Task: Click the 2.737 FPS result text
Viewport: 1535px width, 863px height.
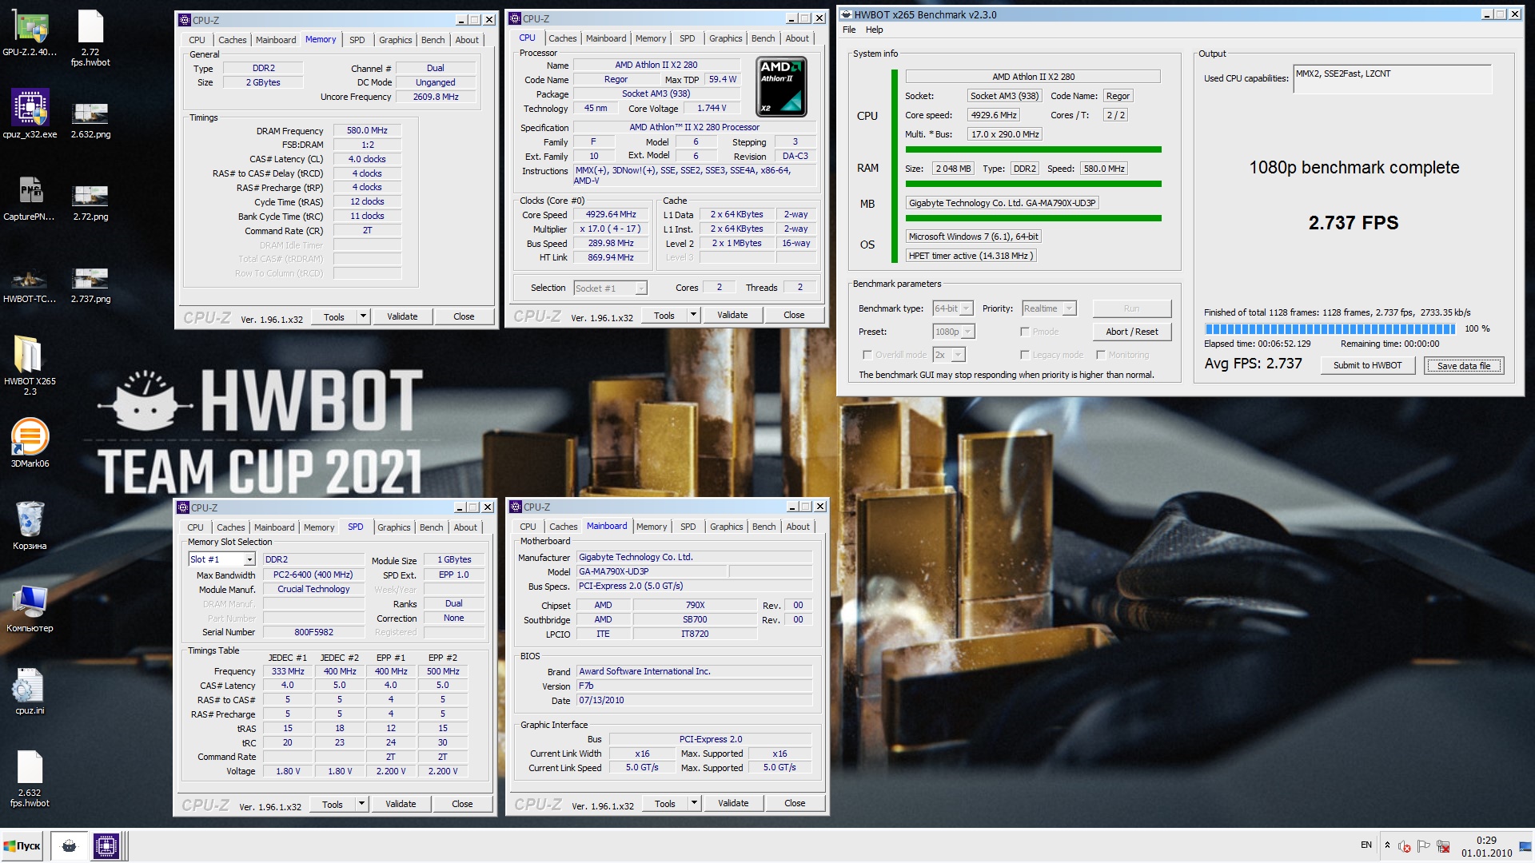Action: [1354, 223]
